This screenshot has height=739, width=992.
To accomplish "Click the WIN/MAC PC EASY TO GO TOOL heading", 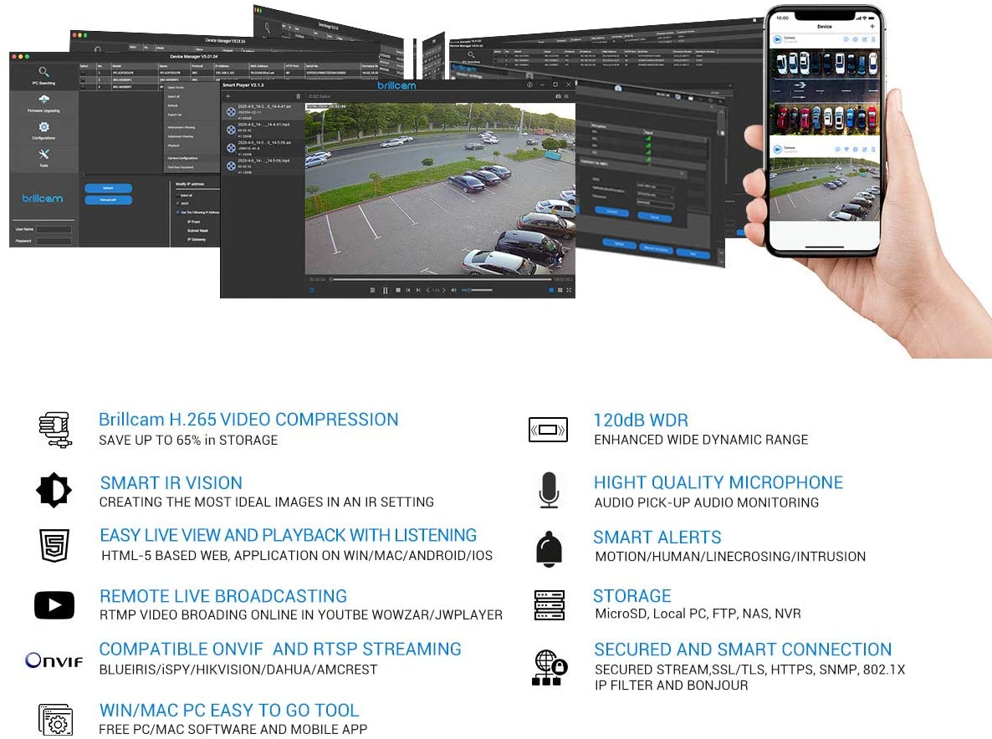I will (229, 711).
